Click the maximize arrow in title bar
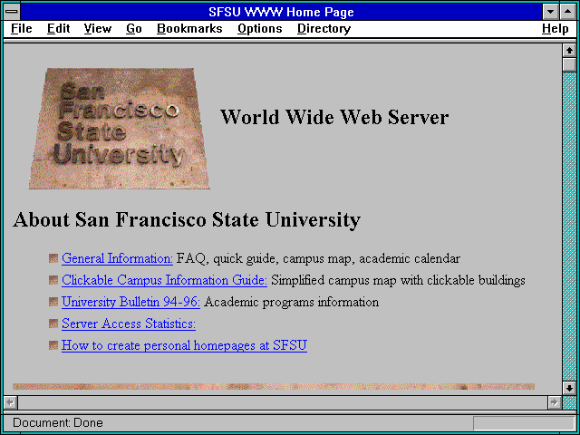580x435 pixels. [x=568, y=12]
